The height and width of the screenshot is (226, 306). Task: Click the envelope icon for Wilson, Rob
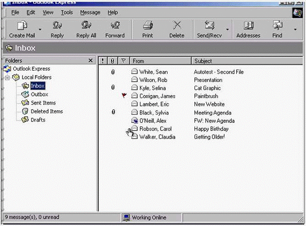(x=134, y=80)
